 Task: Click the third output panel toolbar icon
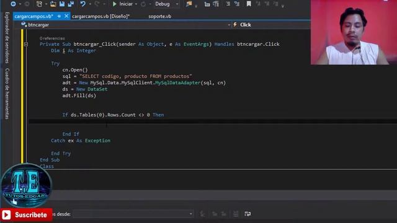[223, 214]
